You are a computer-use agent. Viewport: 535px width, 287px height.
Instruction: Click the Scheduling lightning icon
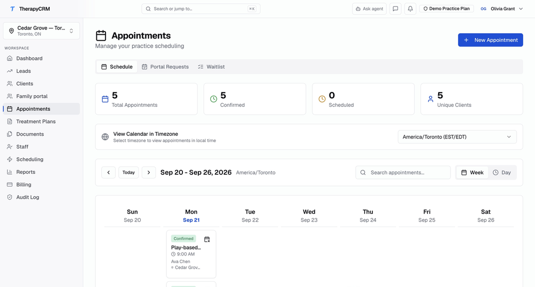tap(10, 159)
